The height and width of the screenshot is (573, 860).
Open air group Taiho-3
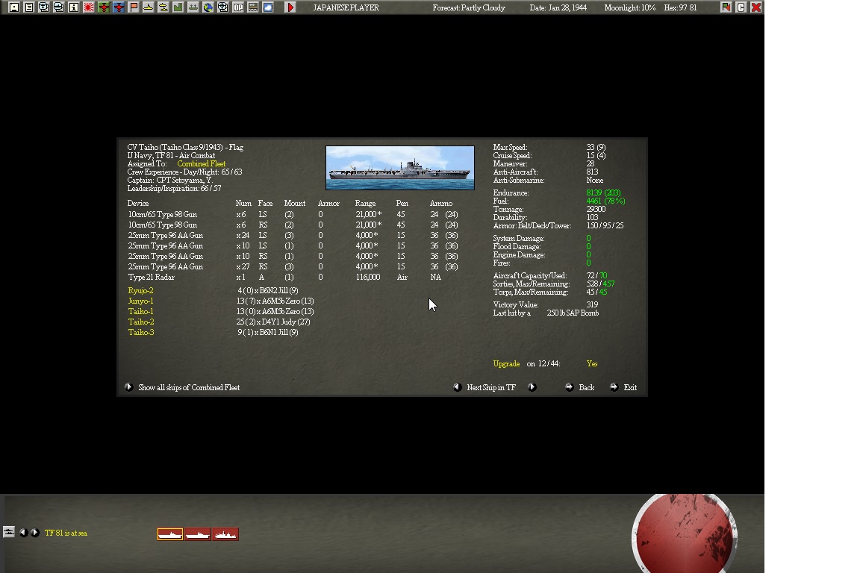[141, 332]
